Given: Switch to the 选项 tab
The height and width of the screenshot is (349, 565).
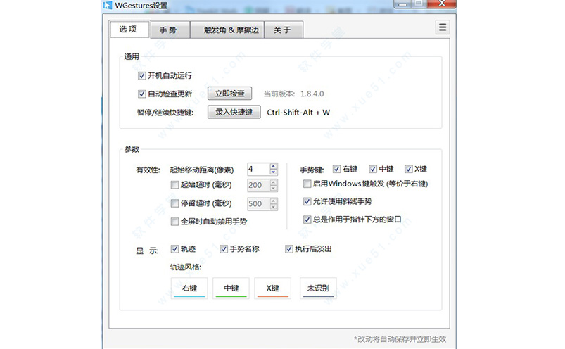Looking at the screenshot, I should 129,29.
